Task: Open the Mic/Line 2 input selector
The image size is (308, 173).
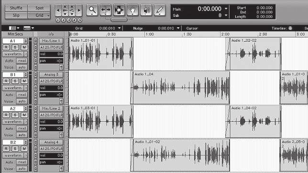Action: [51, 108]
